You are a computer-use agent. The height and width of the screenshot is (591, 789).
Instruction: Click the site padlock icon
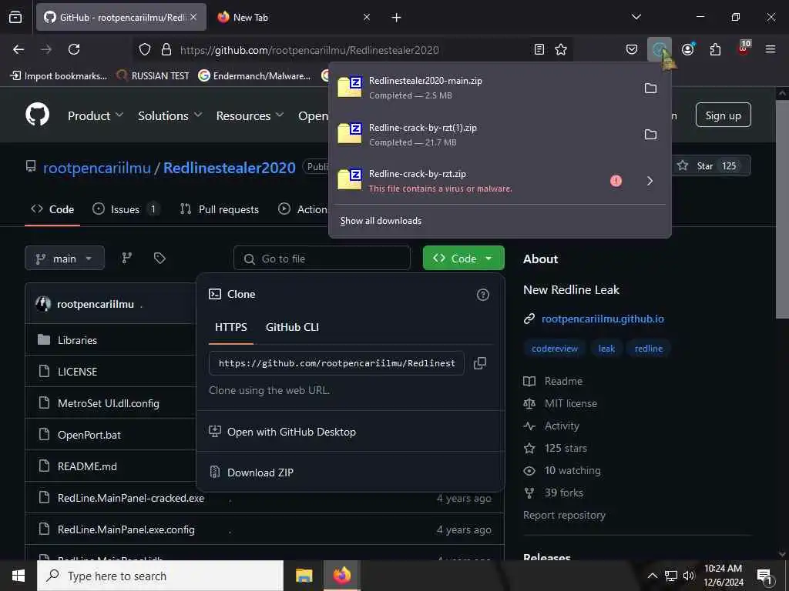(166, 50)
